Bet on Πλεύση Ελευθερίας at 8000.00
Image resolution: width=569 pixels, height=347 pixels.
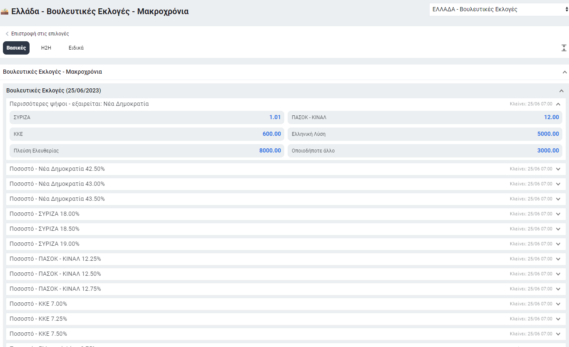pos(147,151)
